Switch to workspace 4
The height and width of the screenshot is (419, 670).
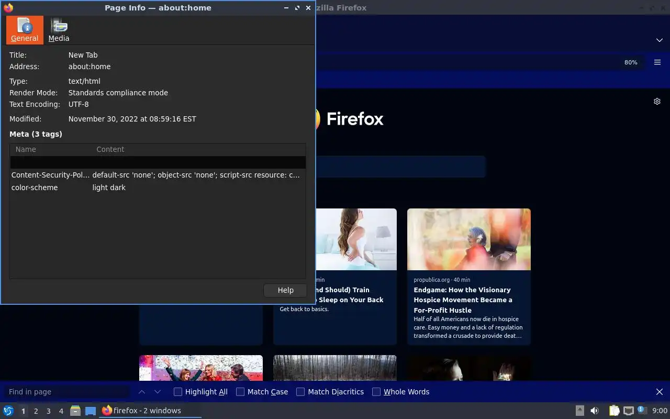click(61, 411)
